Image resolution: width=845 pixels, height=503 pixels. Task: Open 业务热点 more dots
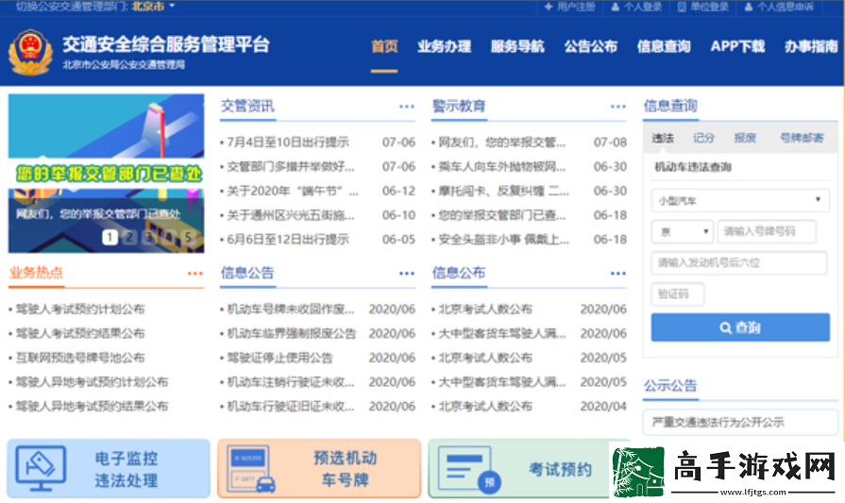(x=195, y=274)
